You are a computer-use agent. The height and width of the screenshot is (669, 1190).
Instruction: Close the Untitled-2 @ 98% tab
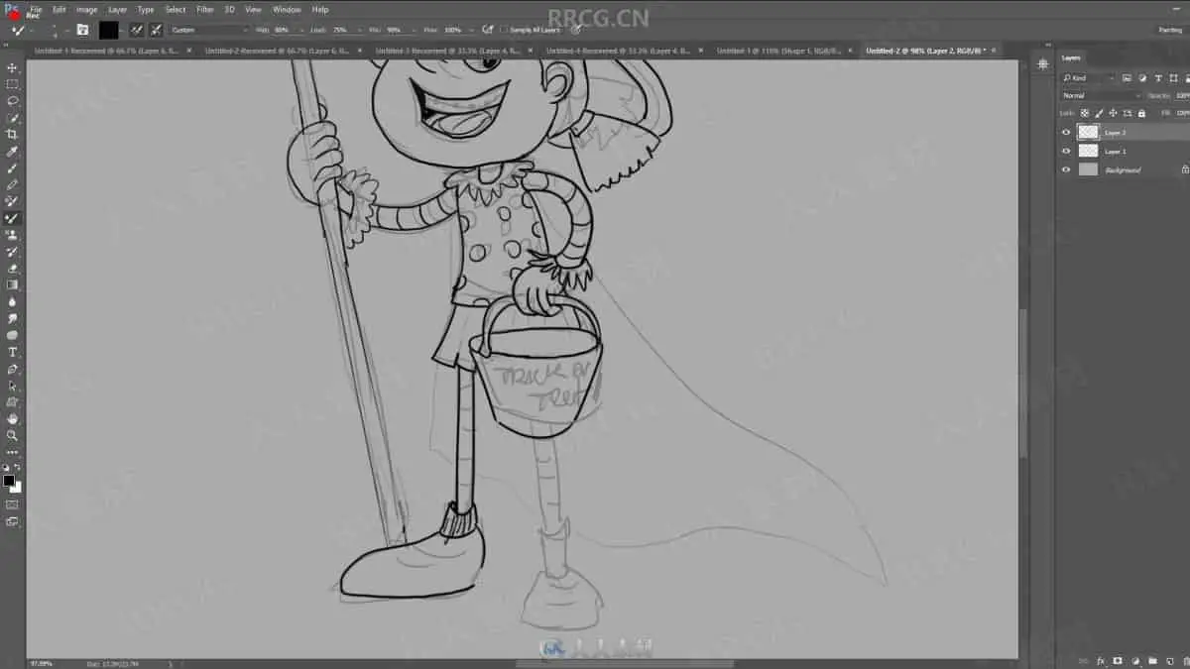(994, 50)
